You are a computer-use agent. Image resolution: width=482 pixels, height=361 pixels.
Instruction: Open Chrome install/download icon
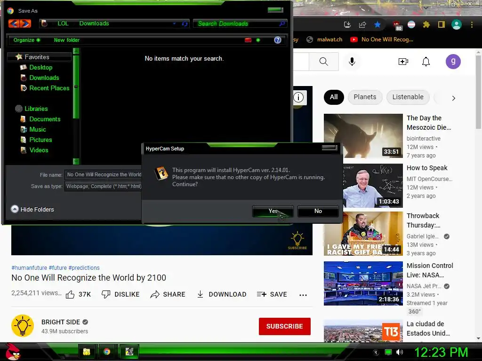pyautogui.click(x=347, y=24)
